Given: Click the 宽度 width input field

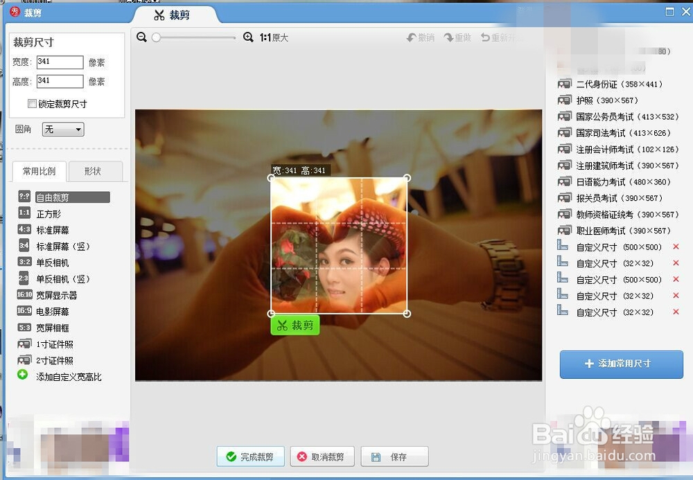Looking at the screenshot, I should (60, 62).
